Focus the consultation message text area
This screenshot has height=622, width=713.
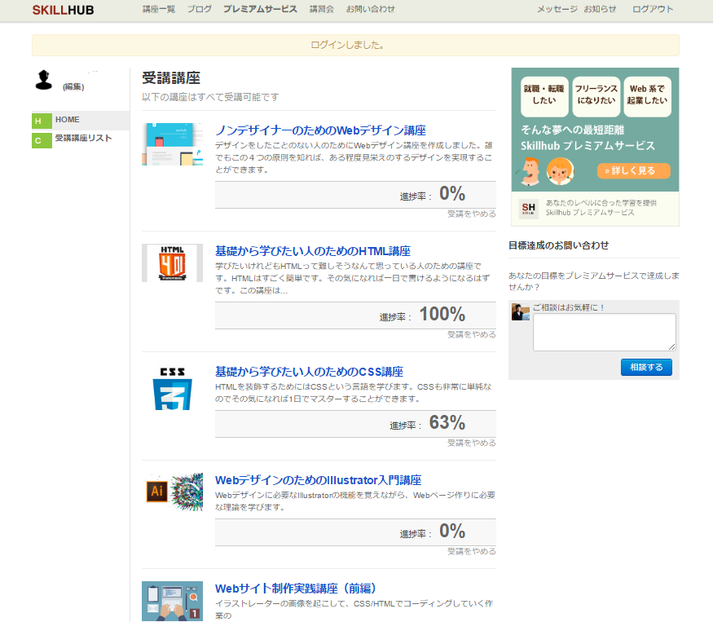click(605, 332)
